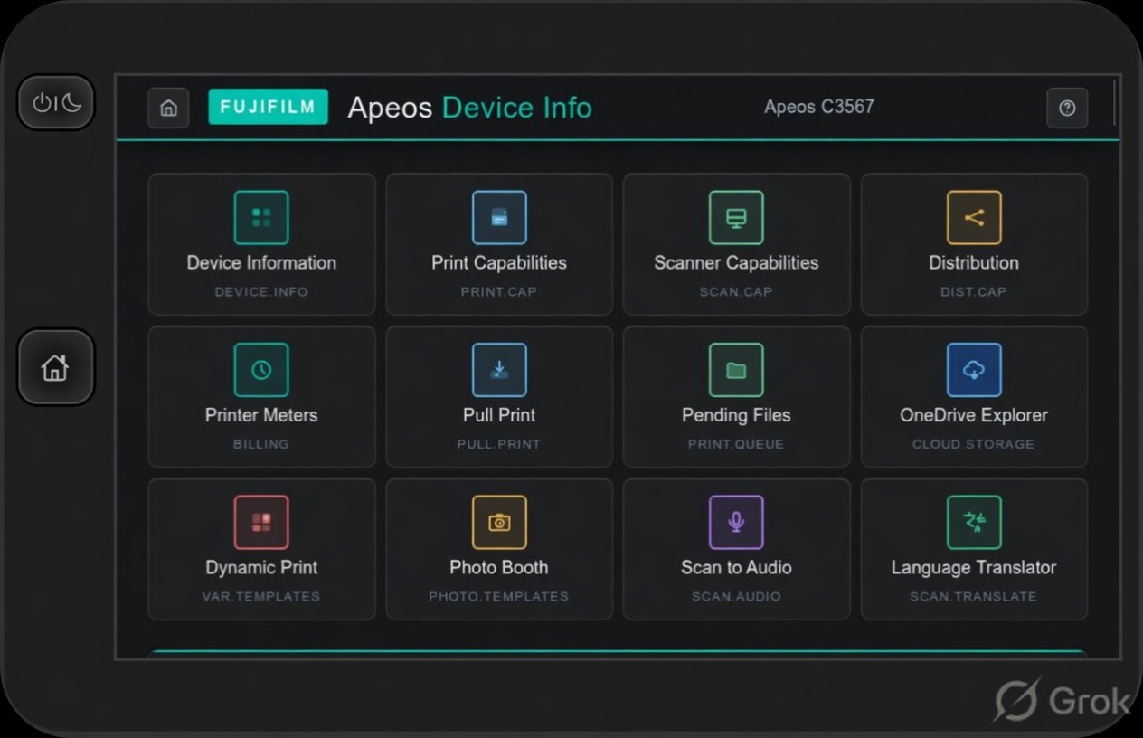This screenshot has height=738, width=1143.
Task: Open the Print Capabilities icon
Action: (x=499, y=217)
